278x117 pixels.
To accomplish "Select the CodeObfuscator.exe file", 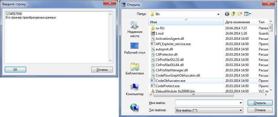I will pos(170,81).
